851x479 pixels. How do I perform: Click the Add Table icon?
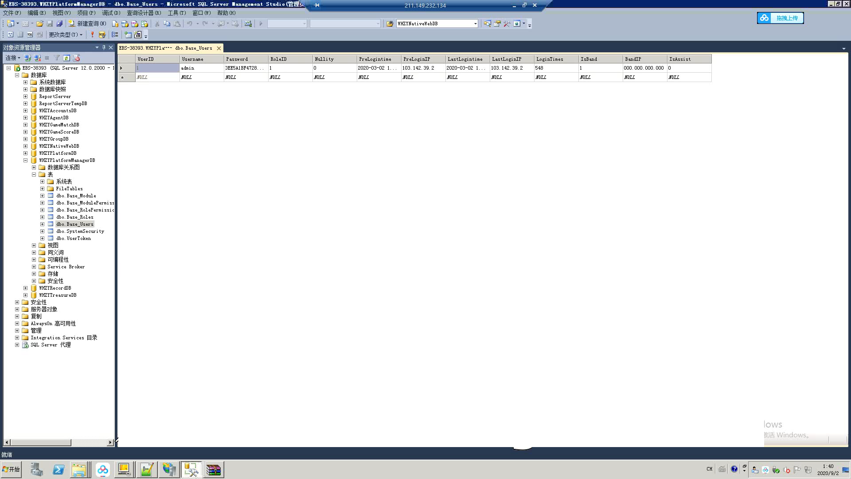pyautogui.click(x=128, y=35)
